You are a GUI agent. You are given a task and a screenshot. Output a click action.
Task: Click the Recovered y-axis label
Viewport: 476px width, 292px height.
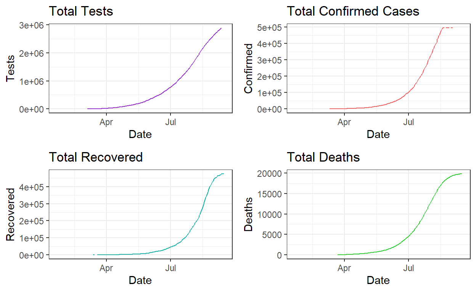coord(11,214)
